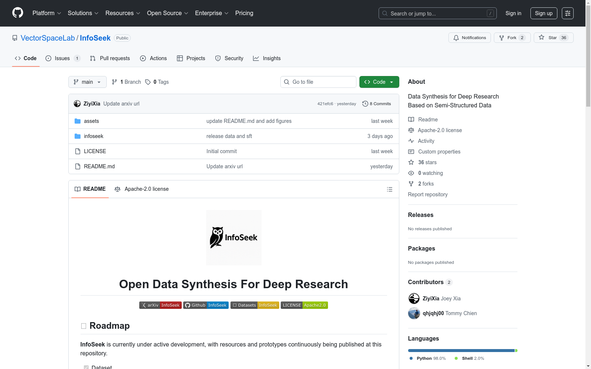Click the assets folder icon
The width and height of the screenshot is (591, 369).
click(x=78, y=121)
